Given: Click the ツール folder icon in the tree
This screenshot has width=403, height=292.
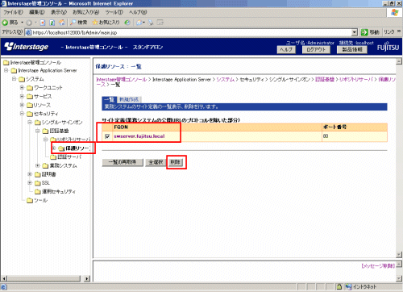Looking at the screenshot, I should point(30,201).
